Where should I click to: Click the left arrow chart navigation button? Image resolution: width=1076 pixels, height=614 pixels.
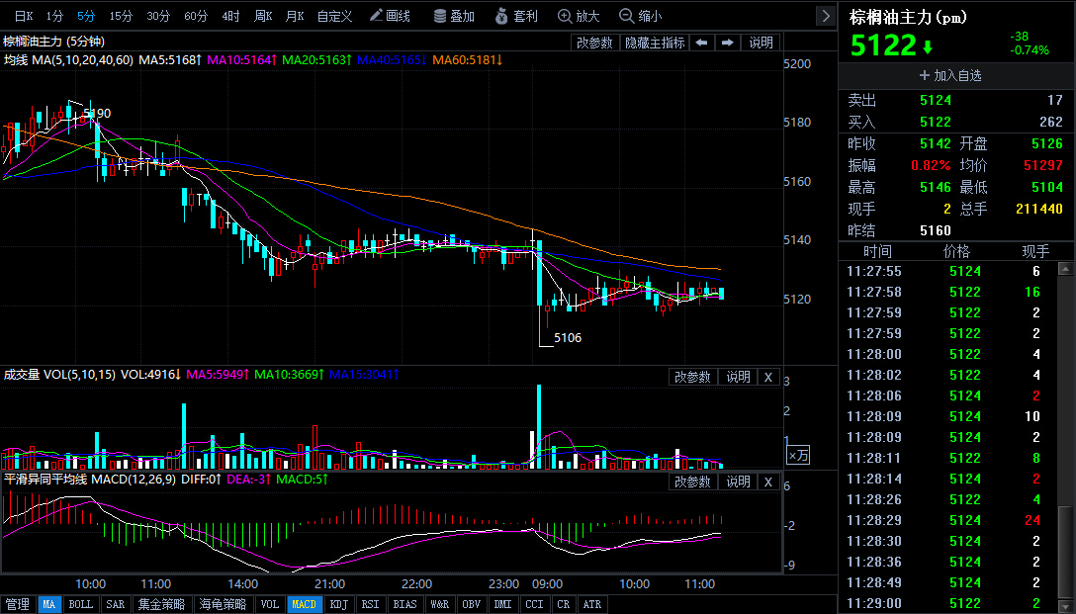[x=701, y=43]
